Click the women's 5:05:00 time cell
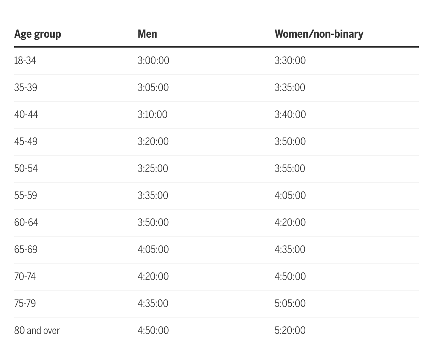The image size is (433, 358). click(290, 304)
